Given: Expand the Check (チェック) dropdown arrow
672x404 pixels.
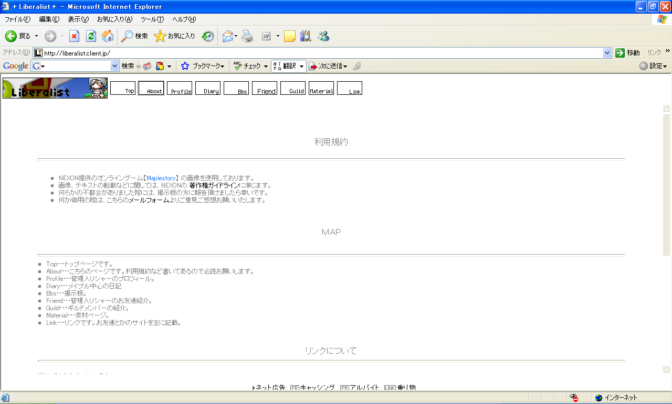Looking at the screenshot, I should click(x=266, y=66).
